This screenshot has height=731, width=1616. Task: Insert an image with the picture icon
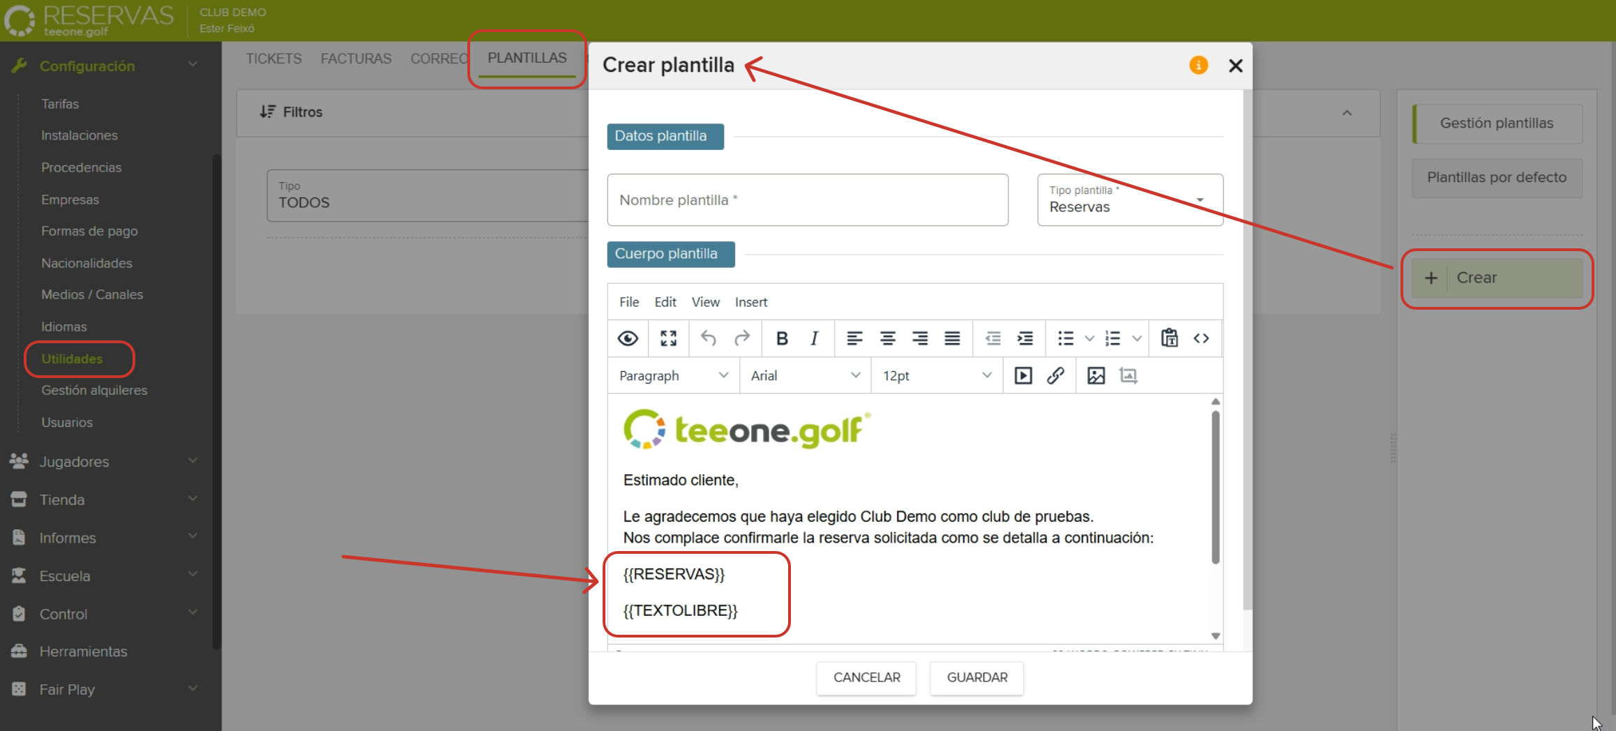[1096, 375]
